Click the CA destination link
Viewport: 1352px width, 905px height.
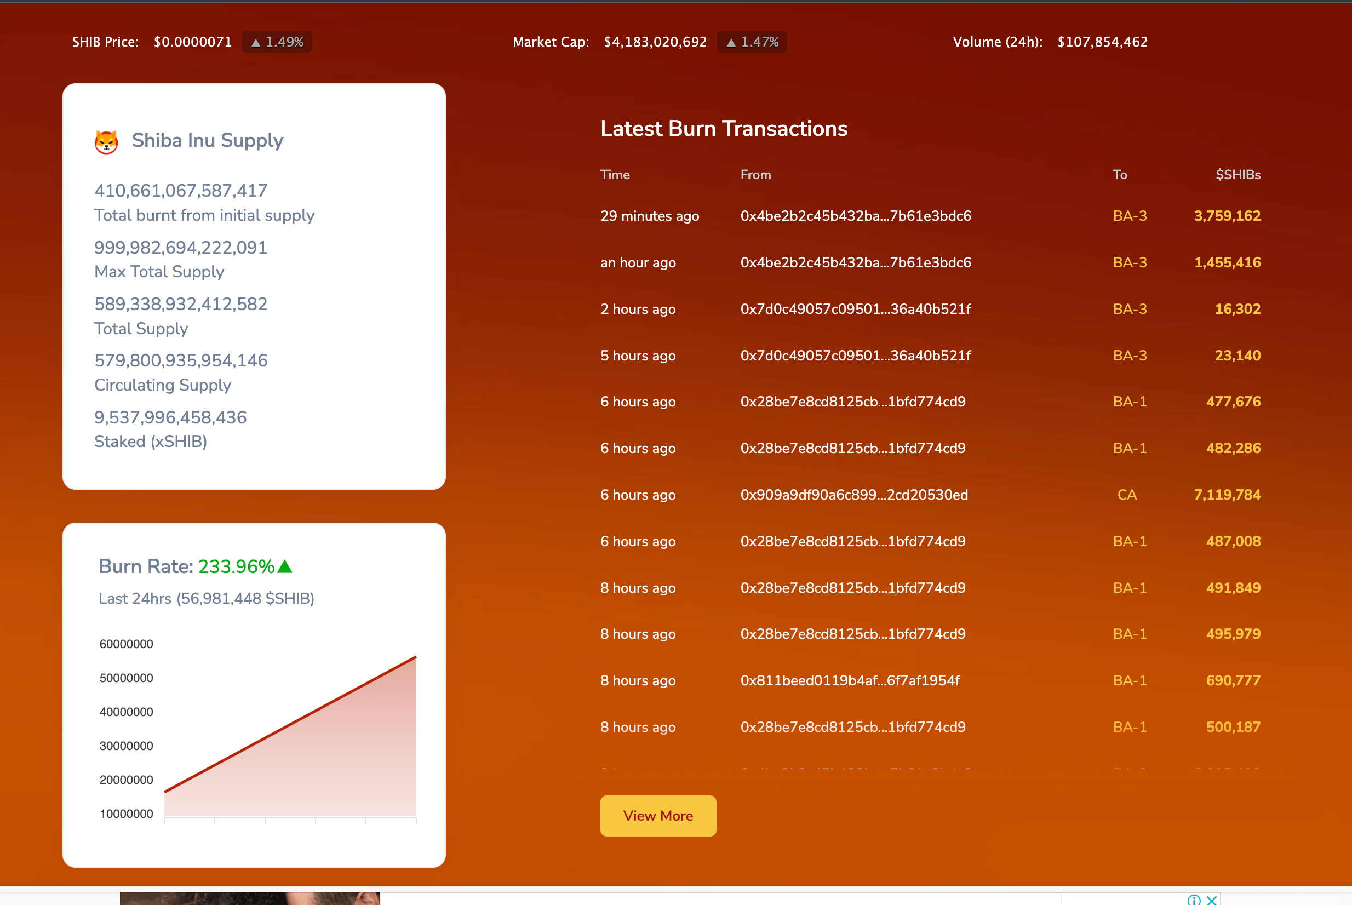[1127, 495]
